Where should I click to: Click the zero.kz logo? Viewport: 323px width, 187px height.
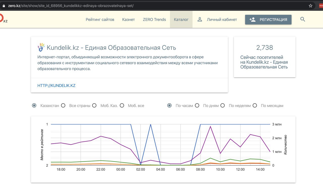point(3,18)
